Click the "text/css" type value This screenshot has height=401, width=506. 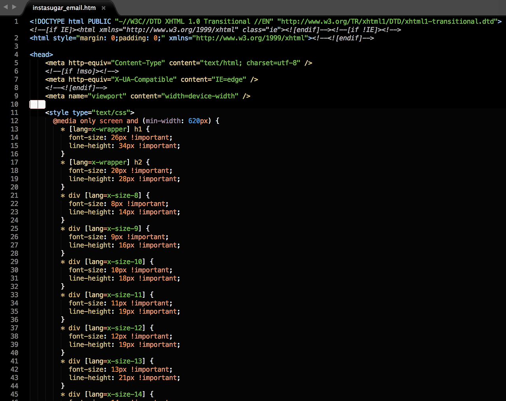coord(111,113)
